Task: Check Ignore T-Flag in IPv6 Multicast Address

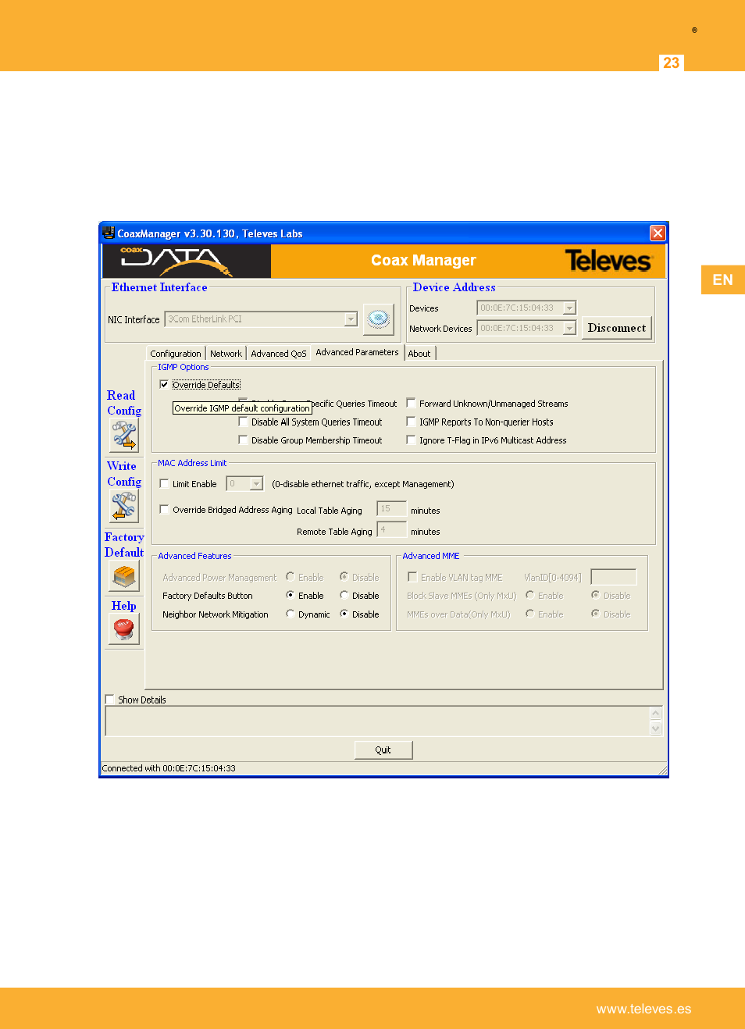Action: 411,440
